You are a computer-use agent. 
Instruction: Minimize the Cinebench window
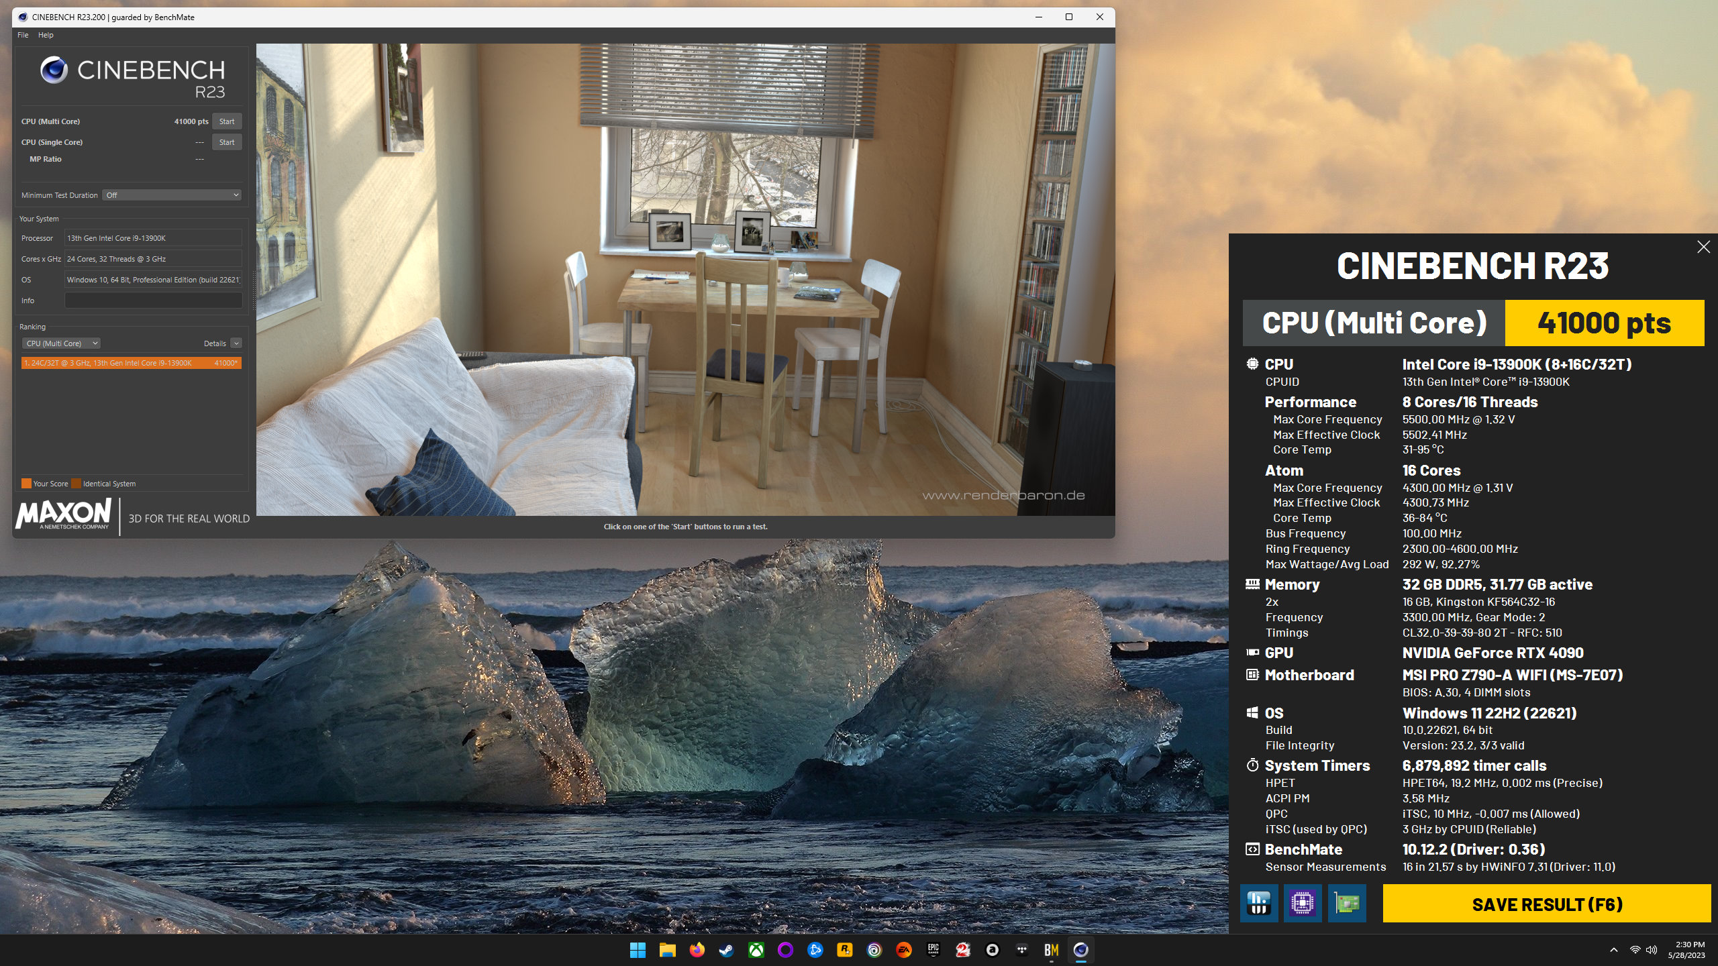pos(1039,17)
